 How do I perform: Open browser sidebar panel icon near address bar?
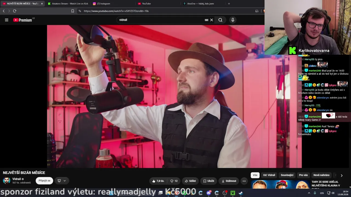[257, 11]
